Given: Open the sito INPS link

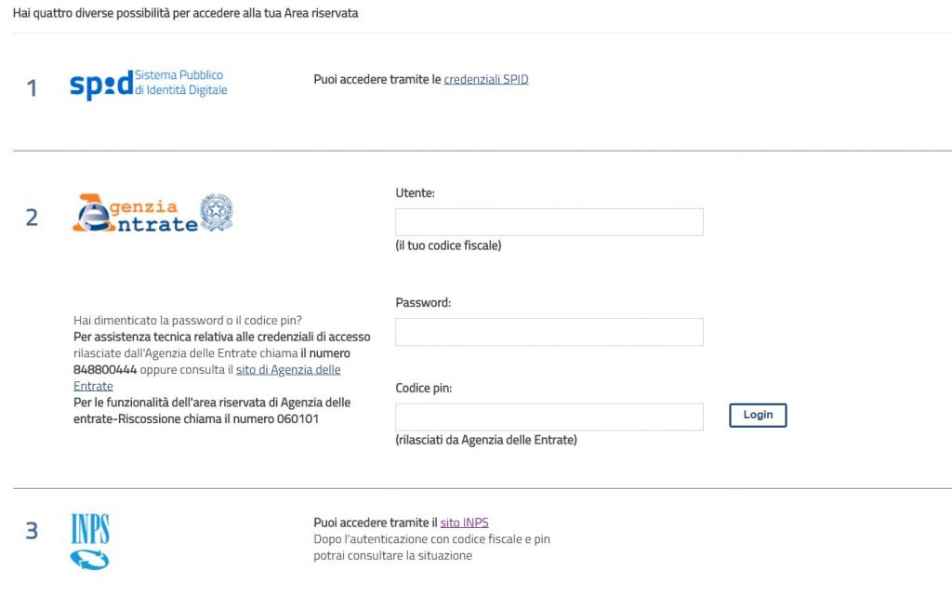Looking at the screenshot, I should pyautogui.click(x=465, y=522).
